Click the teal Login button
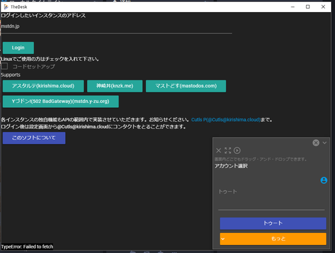 (x=18, y=48)
